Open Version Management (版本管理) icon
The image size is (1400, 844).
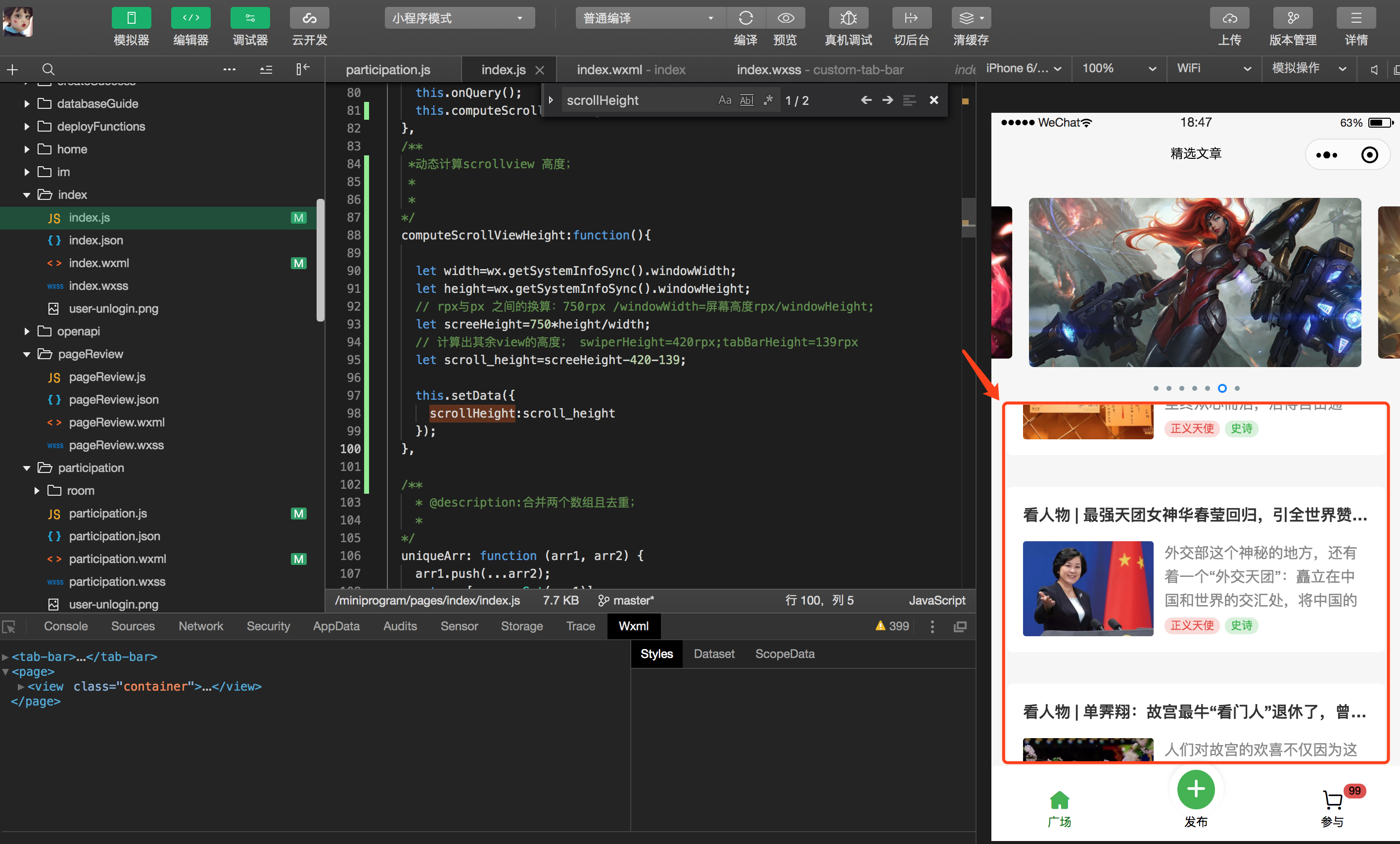click(1293, 18)
